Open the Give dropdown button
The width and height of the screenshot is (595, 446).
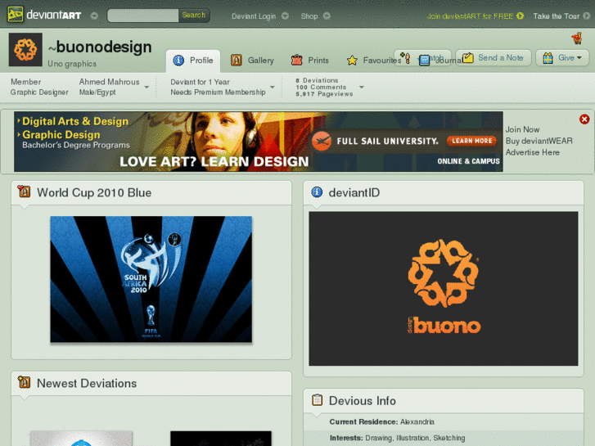click(x=562, y=58)
